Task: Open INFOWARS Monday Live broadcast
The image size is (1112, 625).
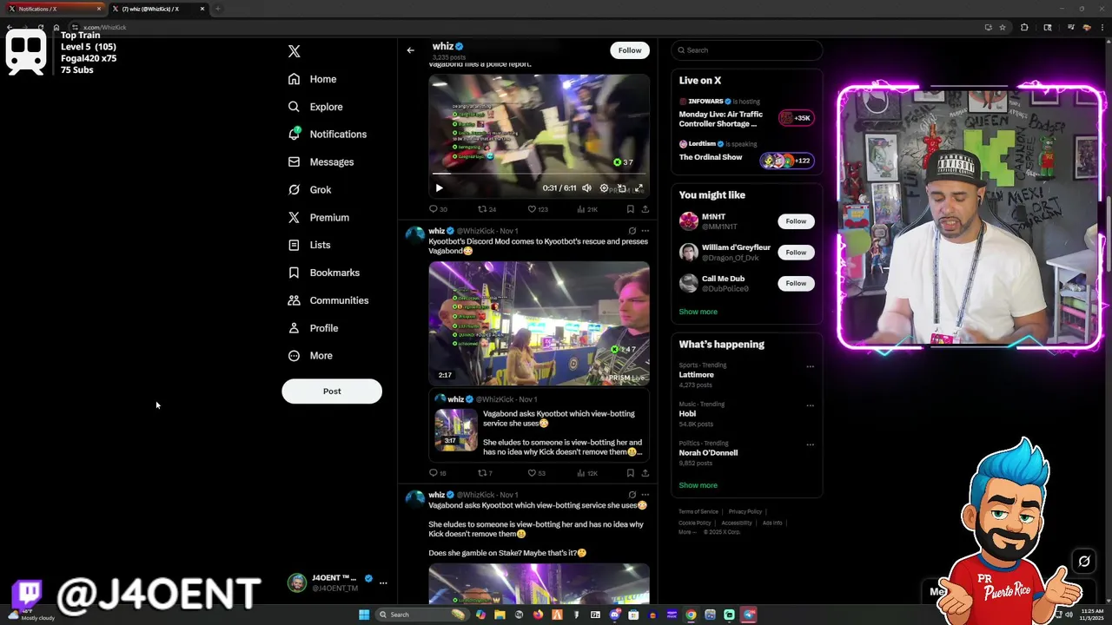Action: pos(746,113)
